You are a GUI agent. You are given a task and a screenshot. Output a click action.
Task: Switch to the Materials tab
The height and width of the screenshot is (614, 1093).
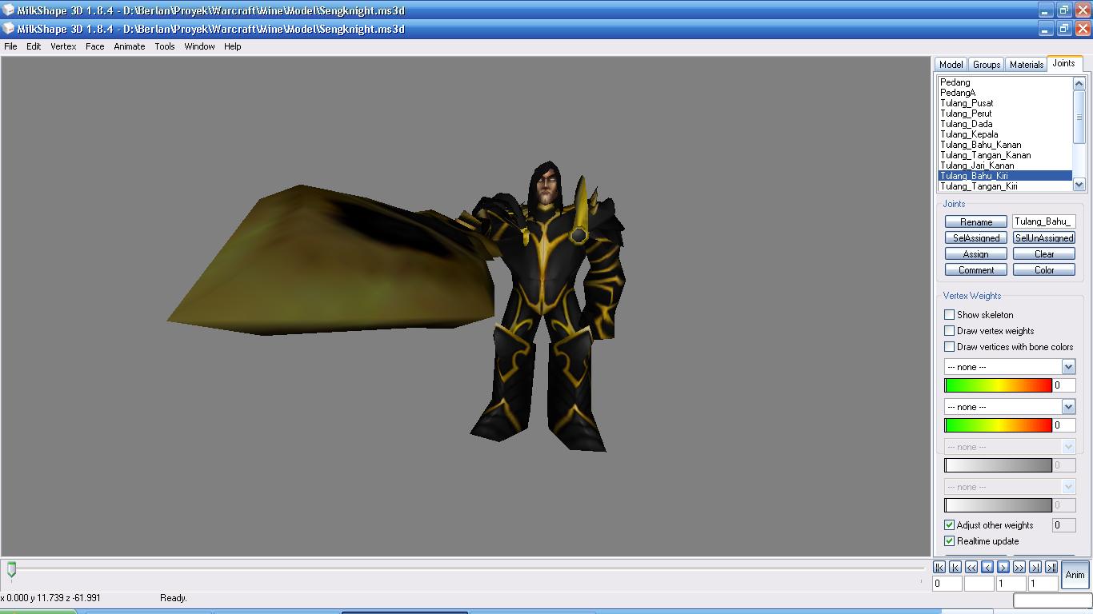[x=1026, y=65]
